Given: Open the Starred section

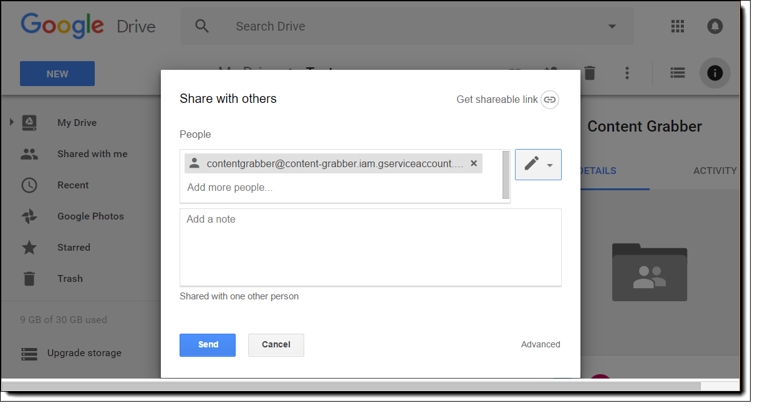Looking at the screenshot, I should (x=74, y=248).
